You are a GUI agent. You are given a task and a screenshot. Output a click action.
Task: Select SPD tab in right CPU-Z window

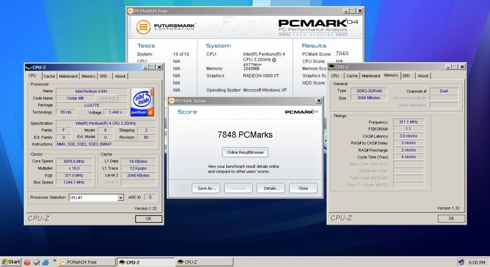pyautogui.click(x=406, y=76)
